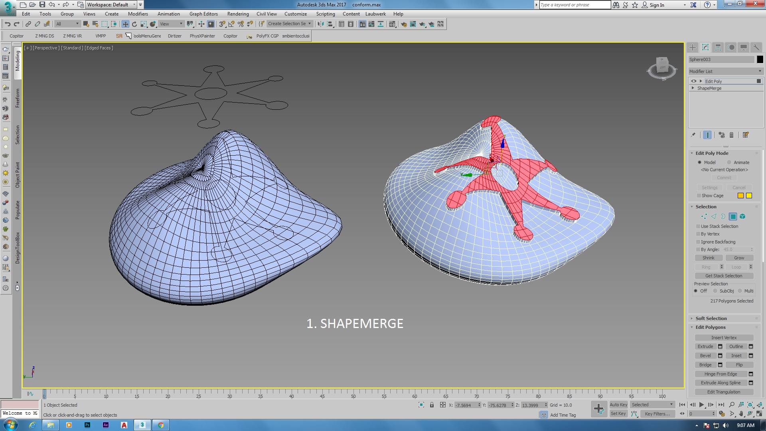Switch to Vertex sub-object selection mode
766x431 pixels.
coord(704,217)
